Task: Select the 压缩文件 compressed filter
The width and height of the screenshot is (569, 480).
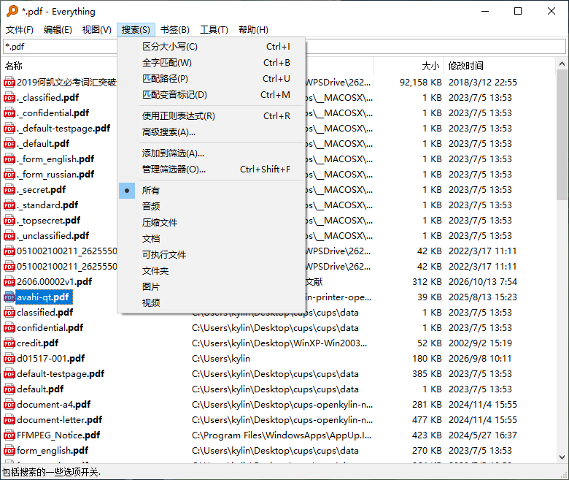Action: point(212,222)
